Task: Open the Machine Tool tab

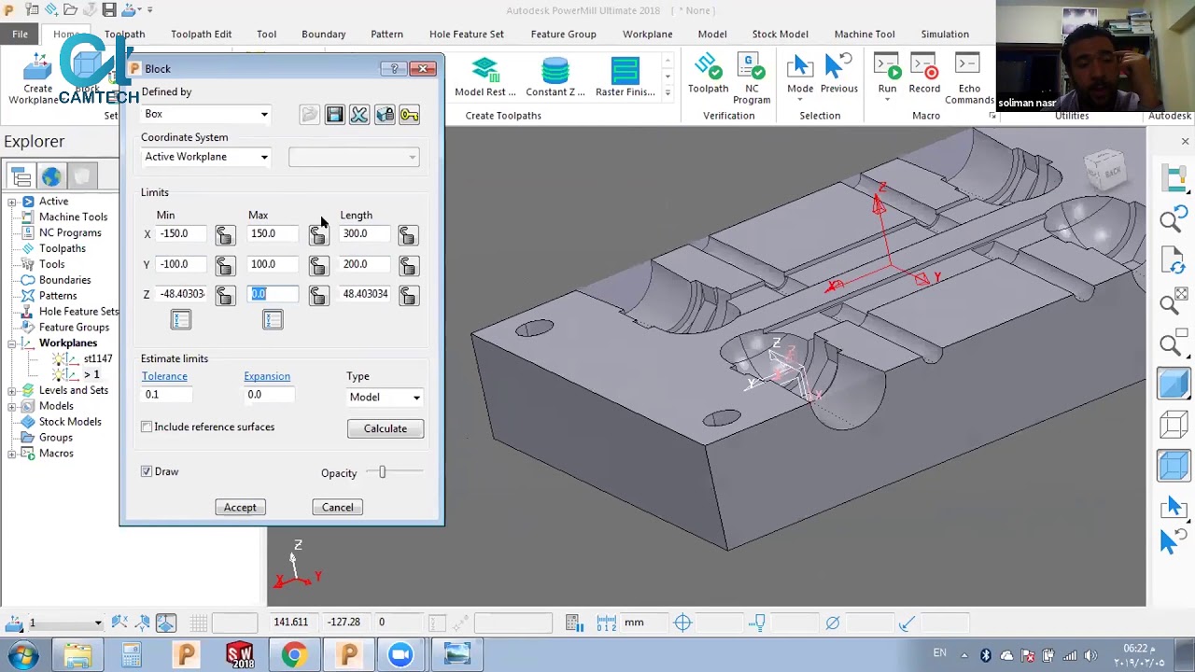Action: coord(865,35)
